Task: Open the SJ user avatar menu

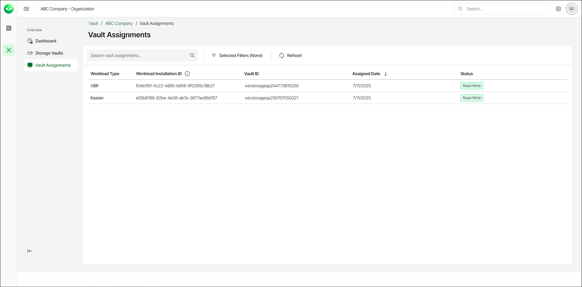Action: [572, 9]
